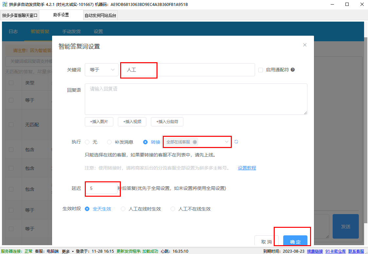Click the 延迟 seconds input field
The width and height of the screenshot is (368, 254).
tap(101, 188)
